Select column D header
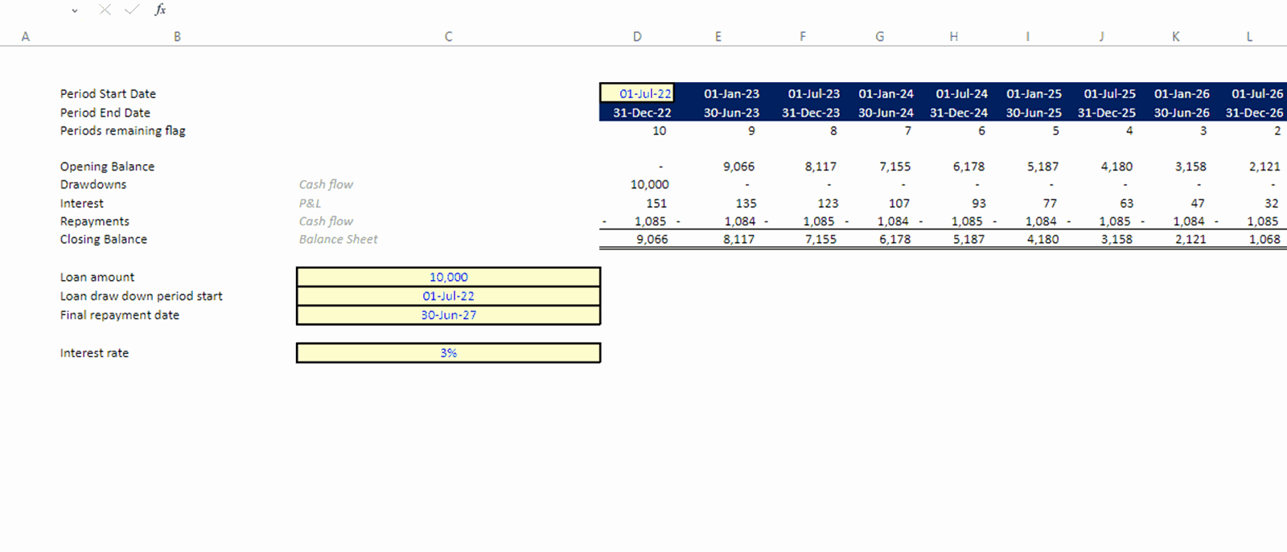Viewport: 1287px width, 552px height. pos(637,36)
